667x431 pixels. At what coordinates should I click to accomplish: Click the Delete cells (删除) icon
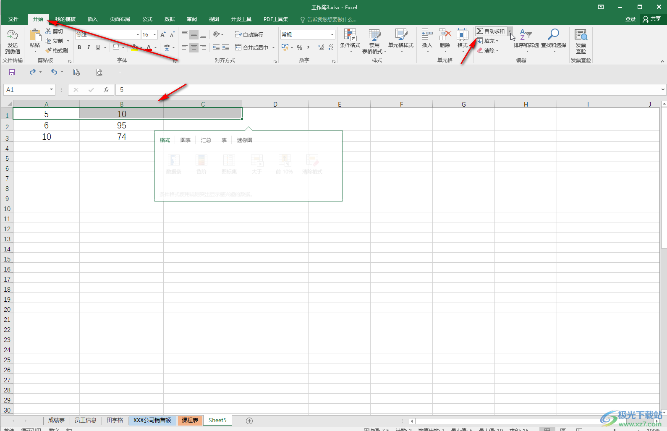pyautogui.click(x=445, y=35)
